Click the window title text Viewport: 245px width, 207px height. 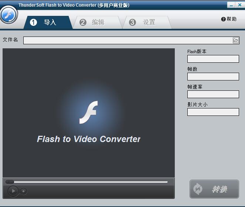click(74, 5)
